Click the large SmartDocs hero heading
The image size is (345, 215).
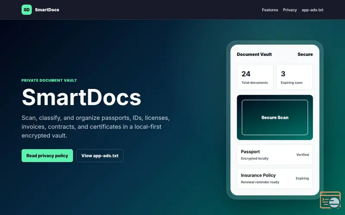[x=82, y=97]
